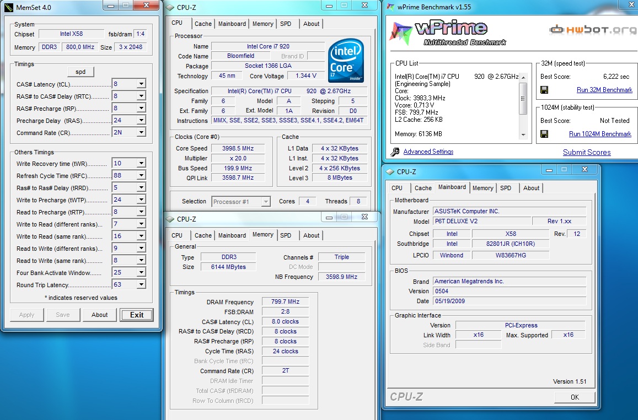
Task: Click the BIOS Date value 05/19/2009
Action: coord(510,301)
